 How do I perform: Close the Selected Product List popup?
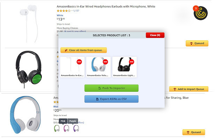click(155, 35)
